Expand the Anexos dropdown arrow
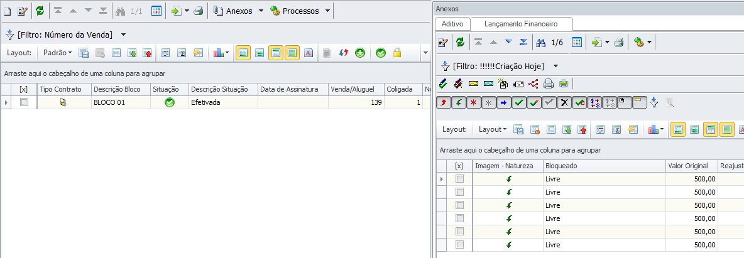The width and height of the screenshot is (744, 258). point(261,11)
